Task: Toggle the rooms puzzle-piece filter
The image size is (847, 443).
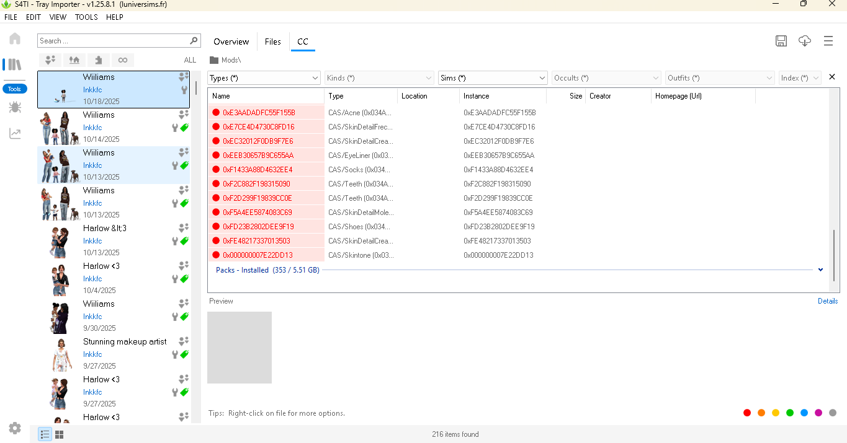Action: point(98,60)
